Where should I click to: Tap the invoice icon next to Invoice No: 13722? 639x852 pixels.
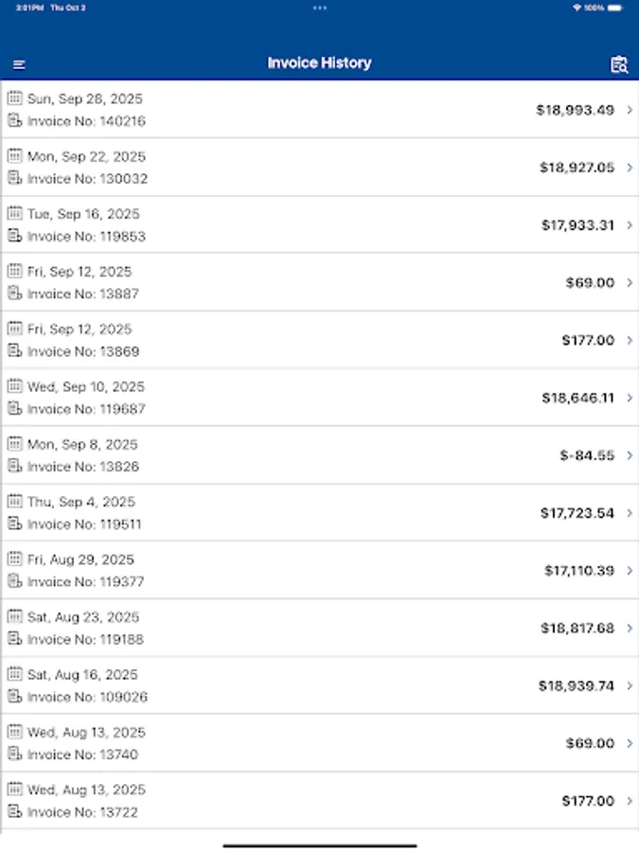[x=14, y=812]
